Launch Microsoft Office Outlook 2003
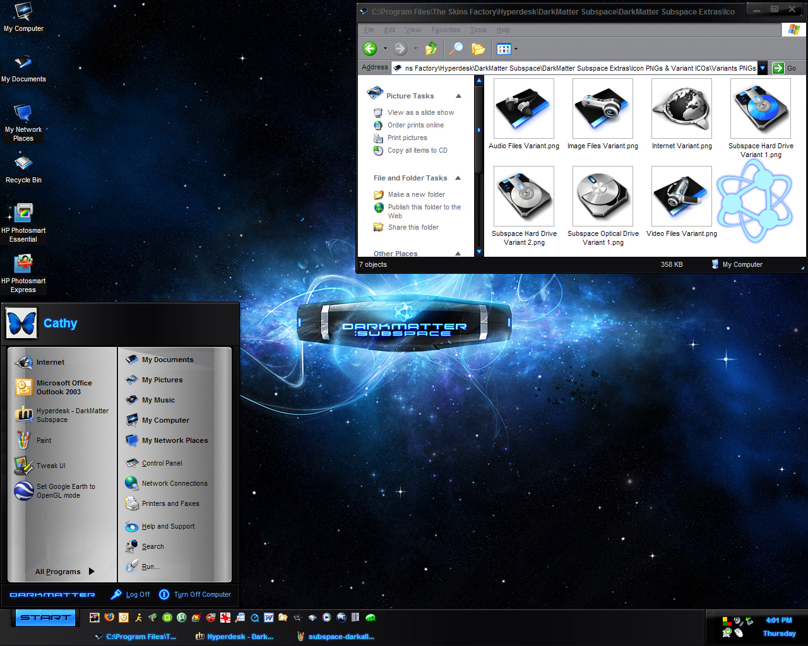The height and width of the screenshot is (646, 808). pos(62,387)
